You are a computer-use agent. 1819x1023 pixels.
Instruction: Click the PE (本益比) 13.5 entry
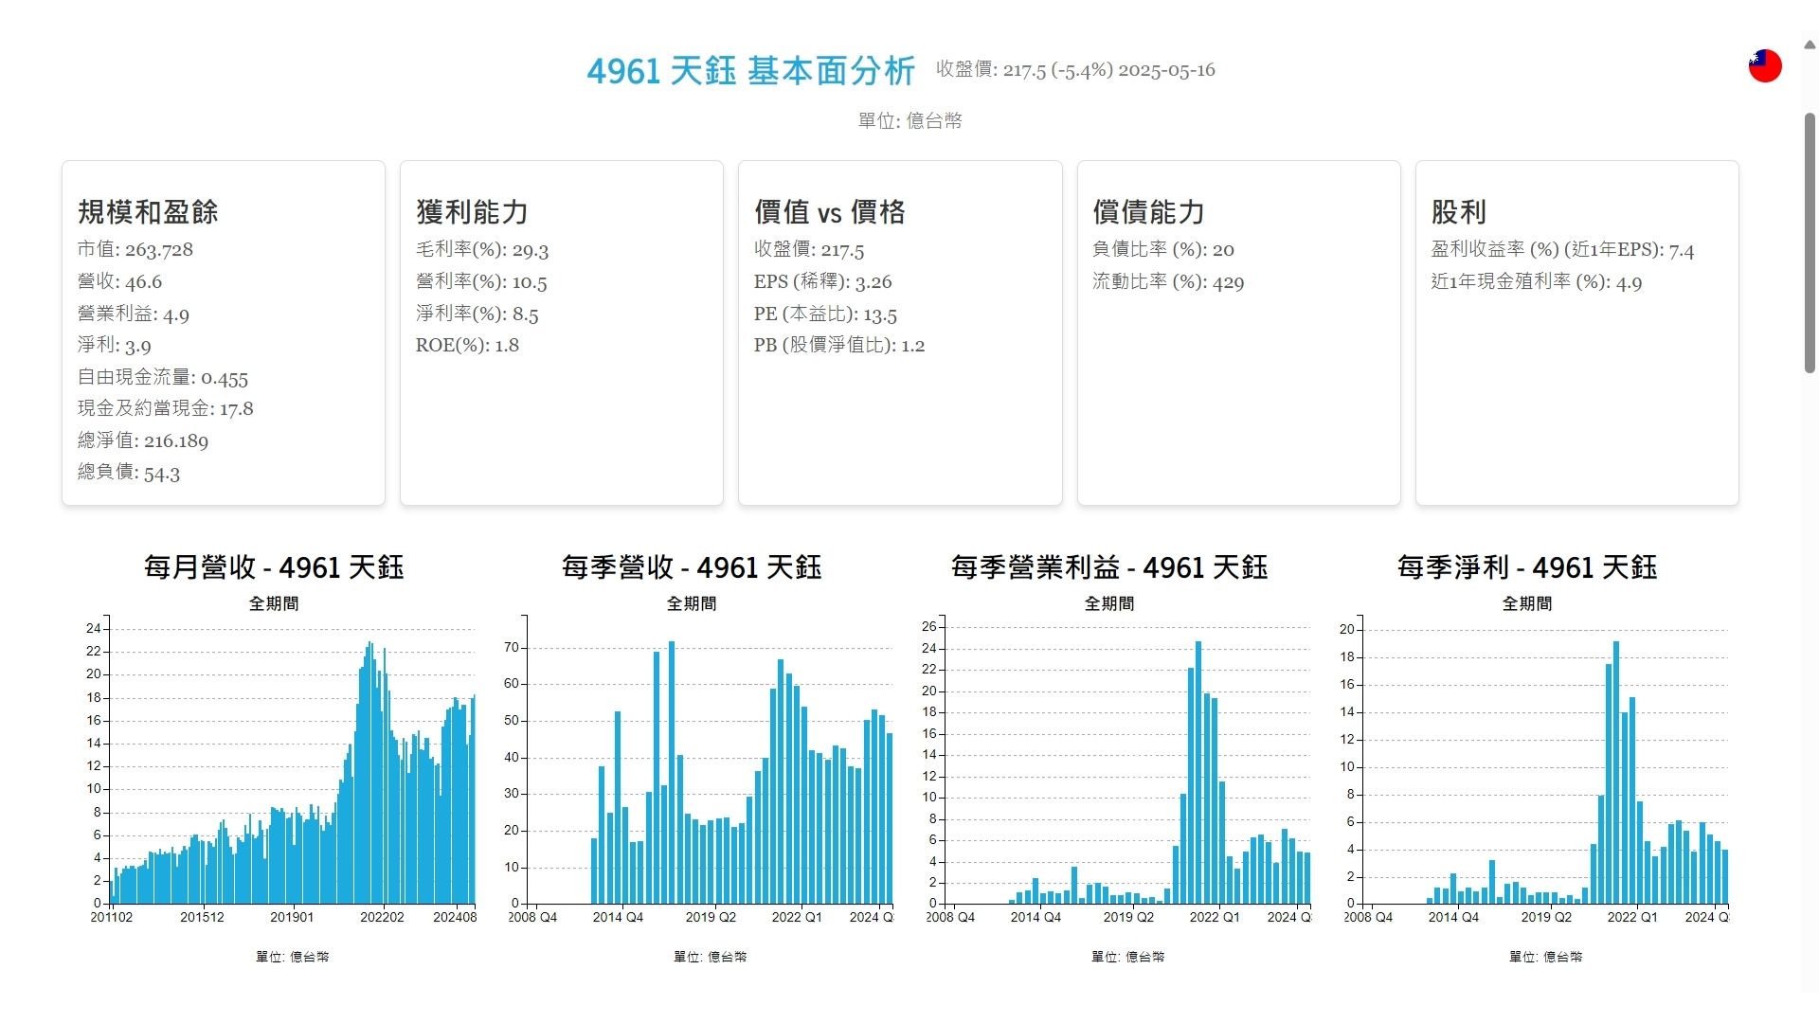pyautogui.click(x=825, y=314)
